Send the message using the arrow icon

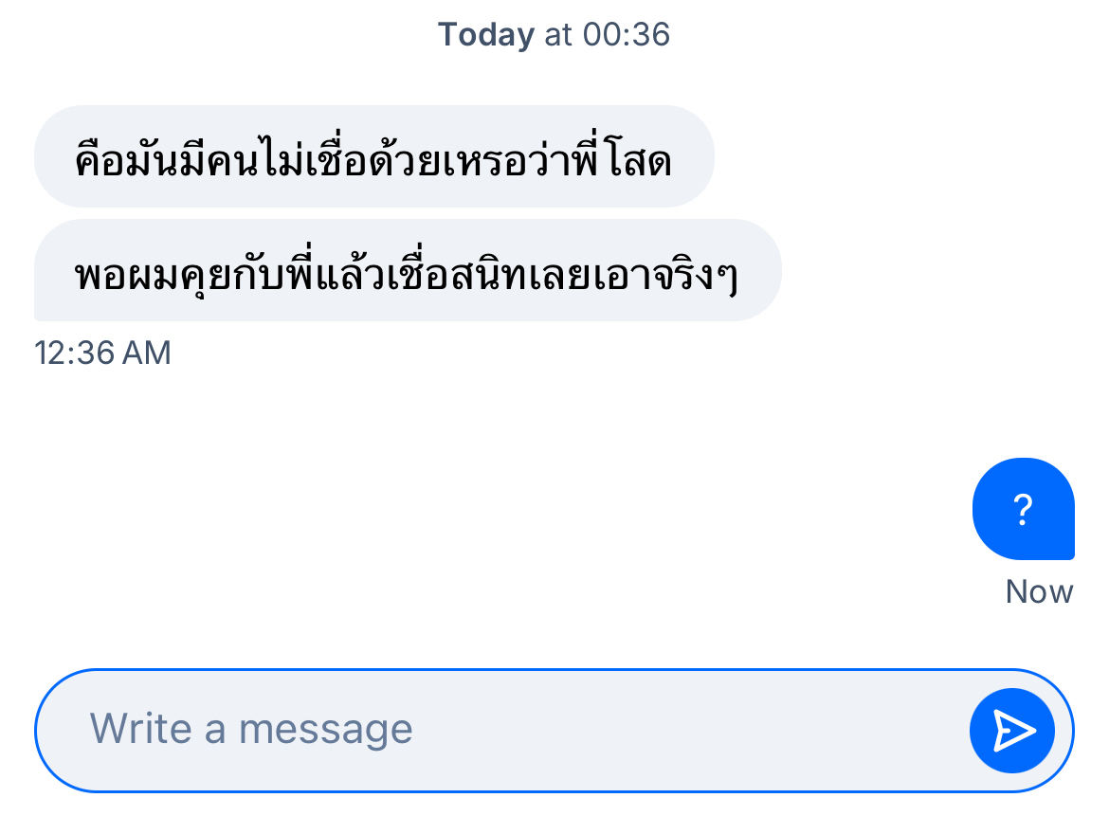pyautogui.click(x=1012, y=730)
